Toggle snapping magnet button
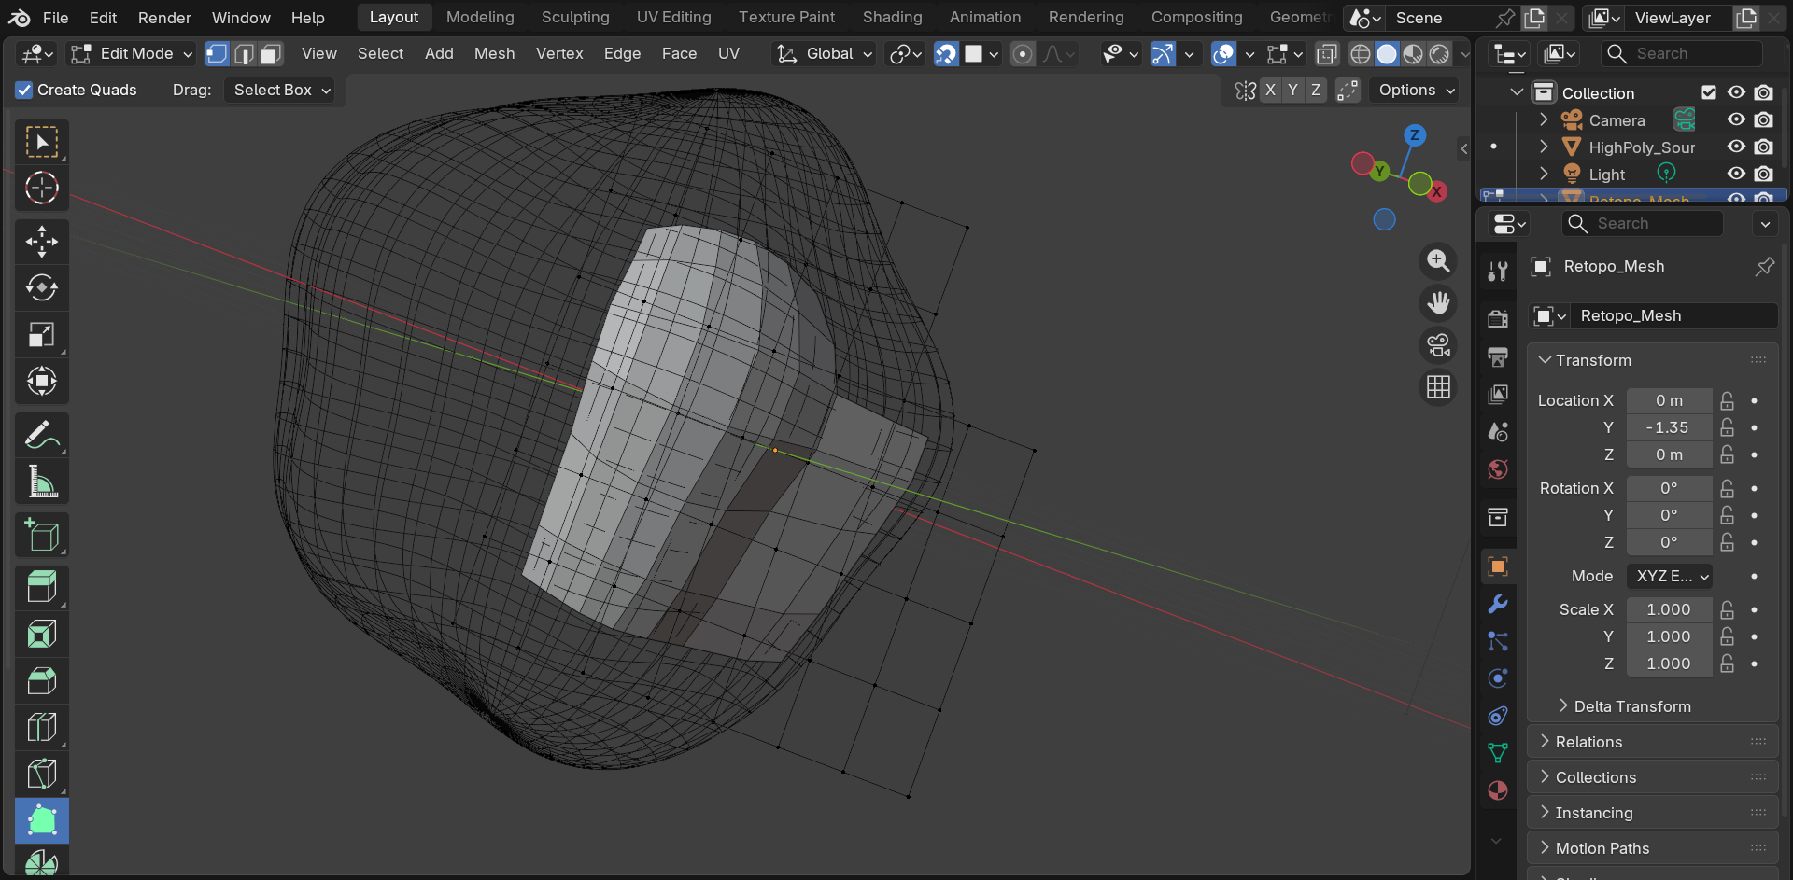Screen dimensions: 1793x880 click(x=946, y=54)
